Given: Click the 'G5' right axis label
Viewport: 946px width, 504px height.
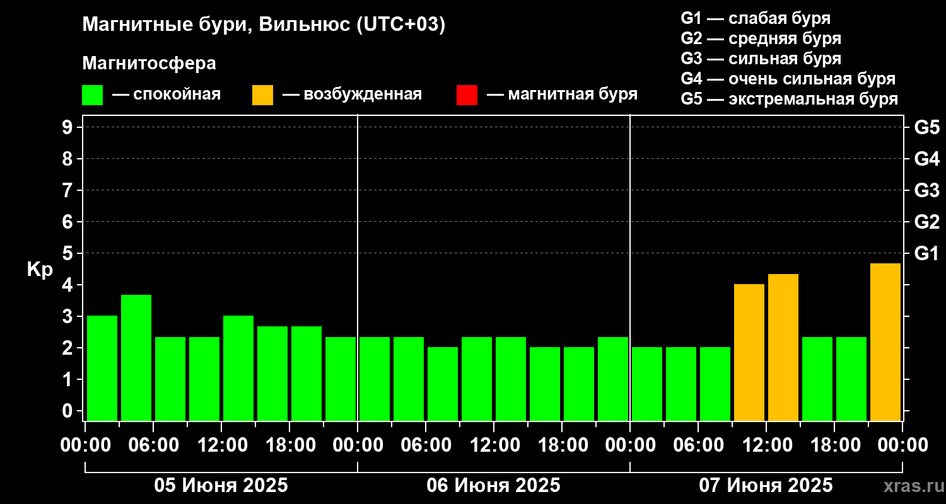Looking at the screenshot, I should click(x=926, y=127).
